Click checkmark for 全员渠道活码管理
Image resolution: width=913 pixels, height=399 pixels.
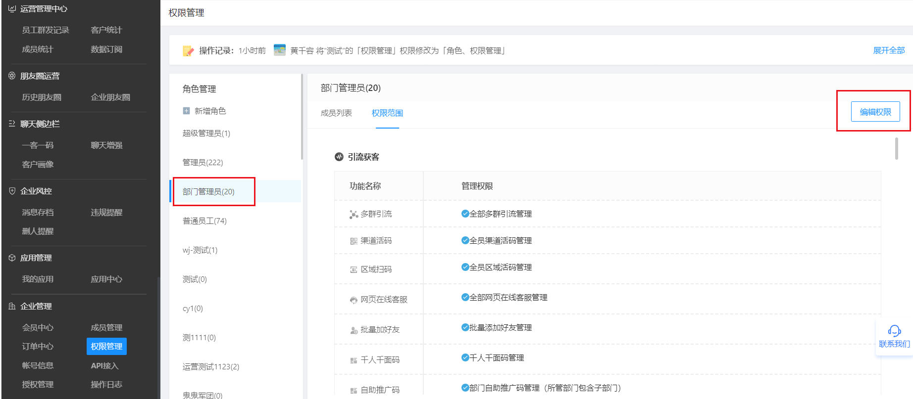point(465,240)
